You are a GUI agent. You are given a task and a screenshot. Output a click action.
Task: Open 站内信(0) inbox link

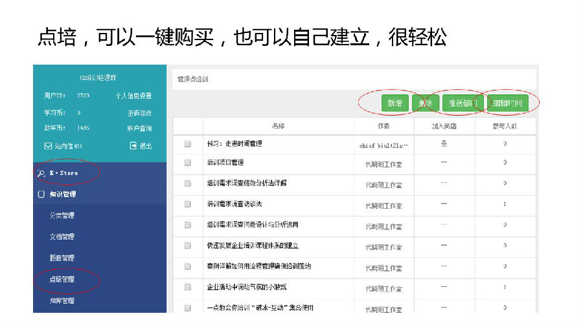[69, 146]
